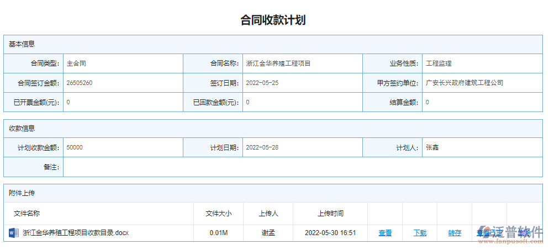549x250 pixels.
Task: Open the file 浙江金华养殖工程项目收款目录.docx
Action: coord(76,233)
